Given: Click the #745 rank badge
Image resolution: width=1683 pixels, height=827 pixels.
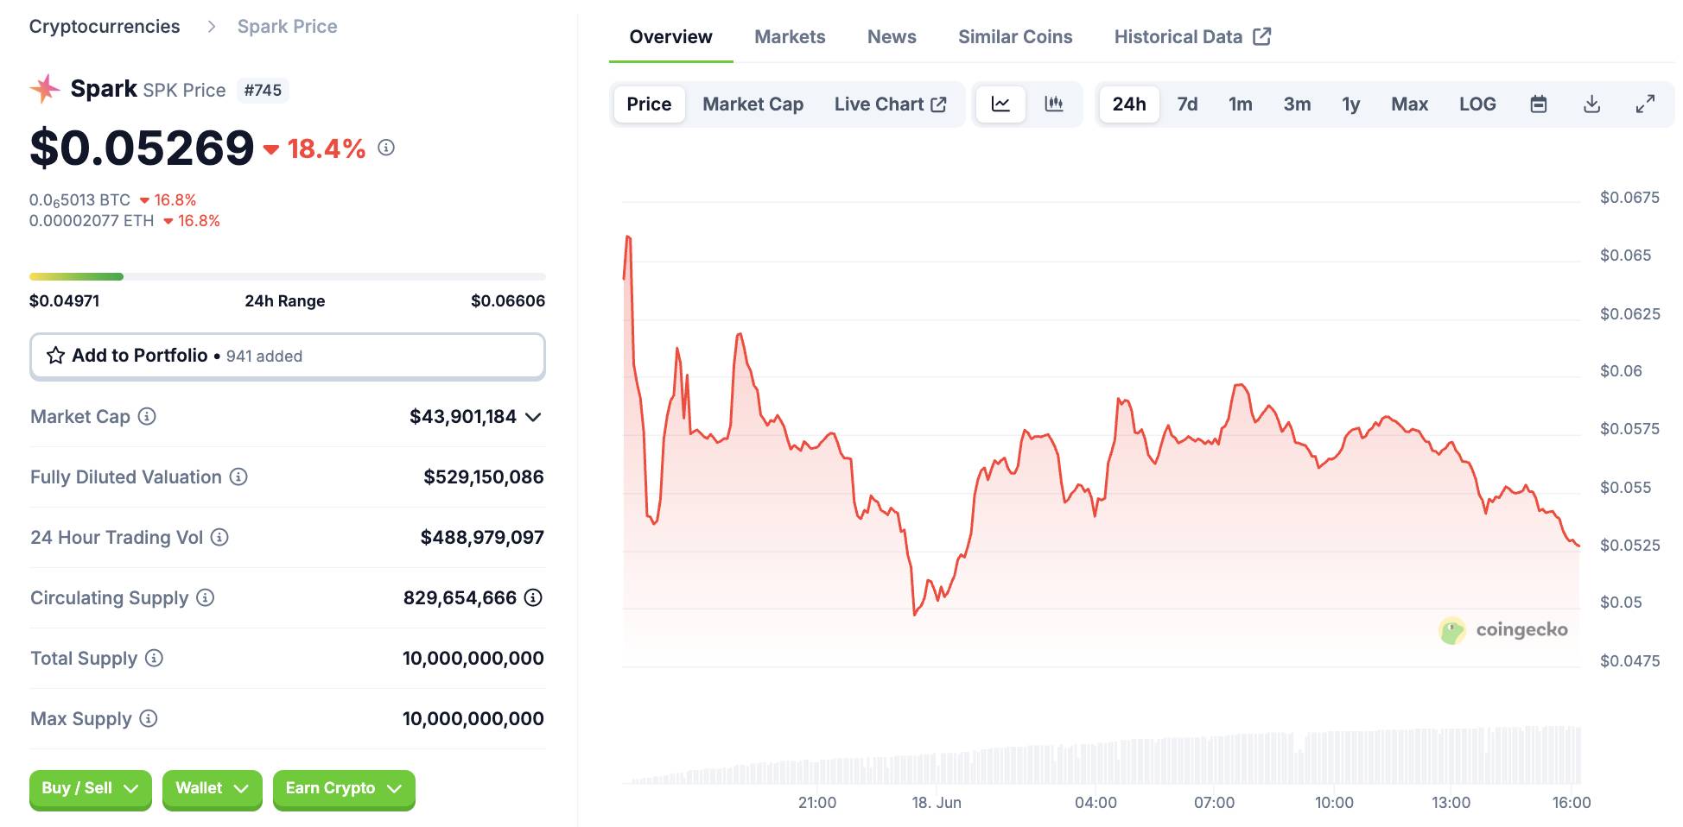Looking at the screenshot, I should tap(263, 90).
